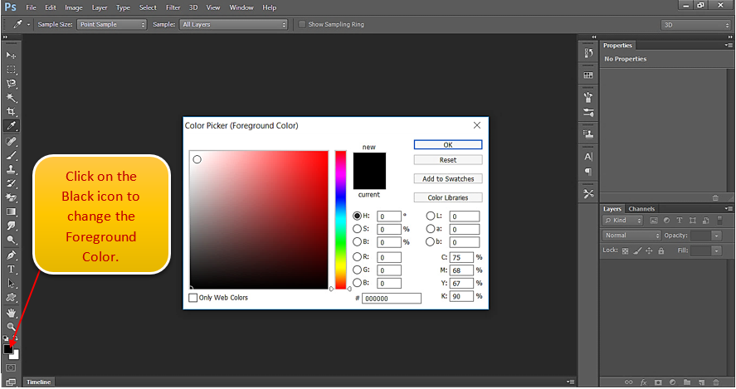Select the Eraser tool
The height and width of the screenshot is (389, 736).
click(11, 197)
